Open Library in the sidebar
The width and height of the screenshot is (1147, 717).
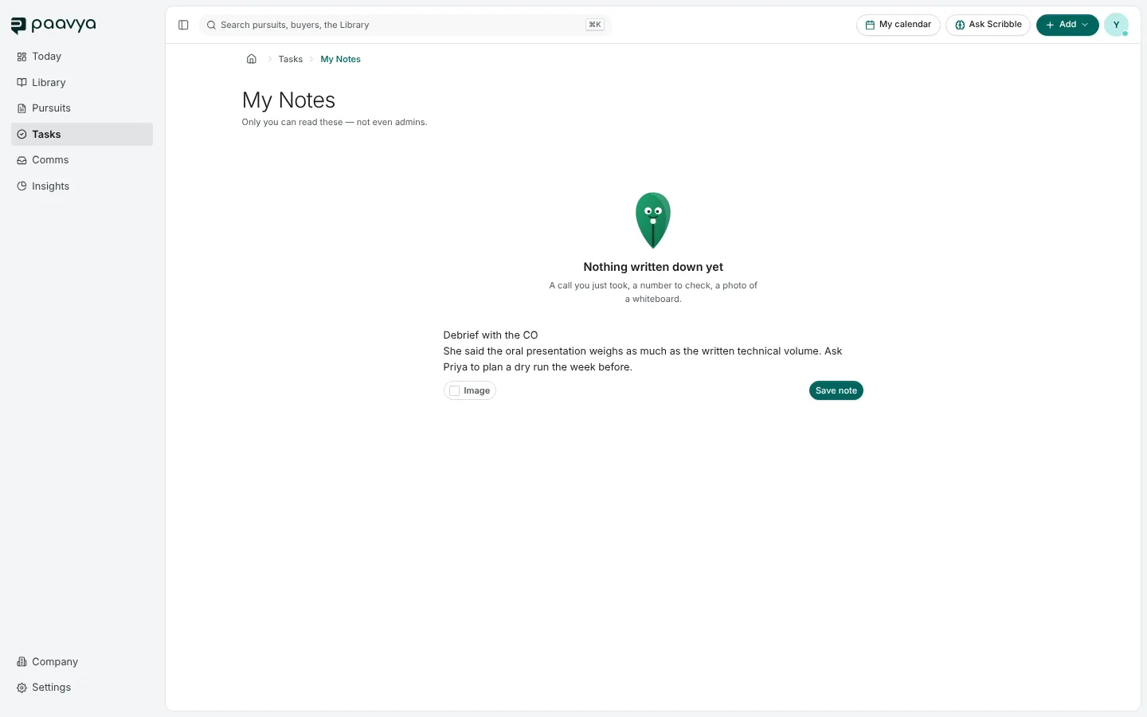[x=82, y=83]
